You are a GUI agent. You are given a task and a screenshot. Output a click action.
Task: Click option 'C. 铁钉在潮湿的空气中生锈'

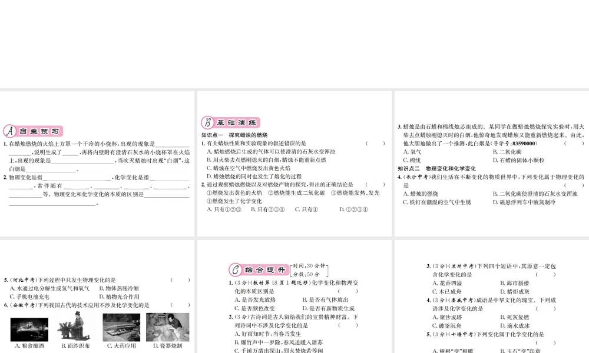pyautogui.click(x=437, y=202)
